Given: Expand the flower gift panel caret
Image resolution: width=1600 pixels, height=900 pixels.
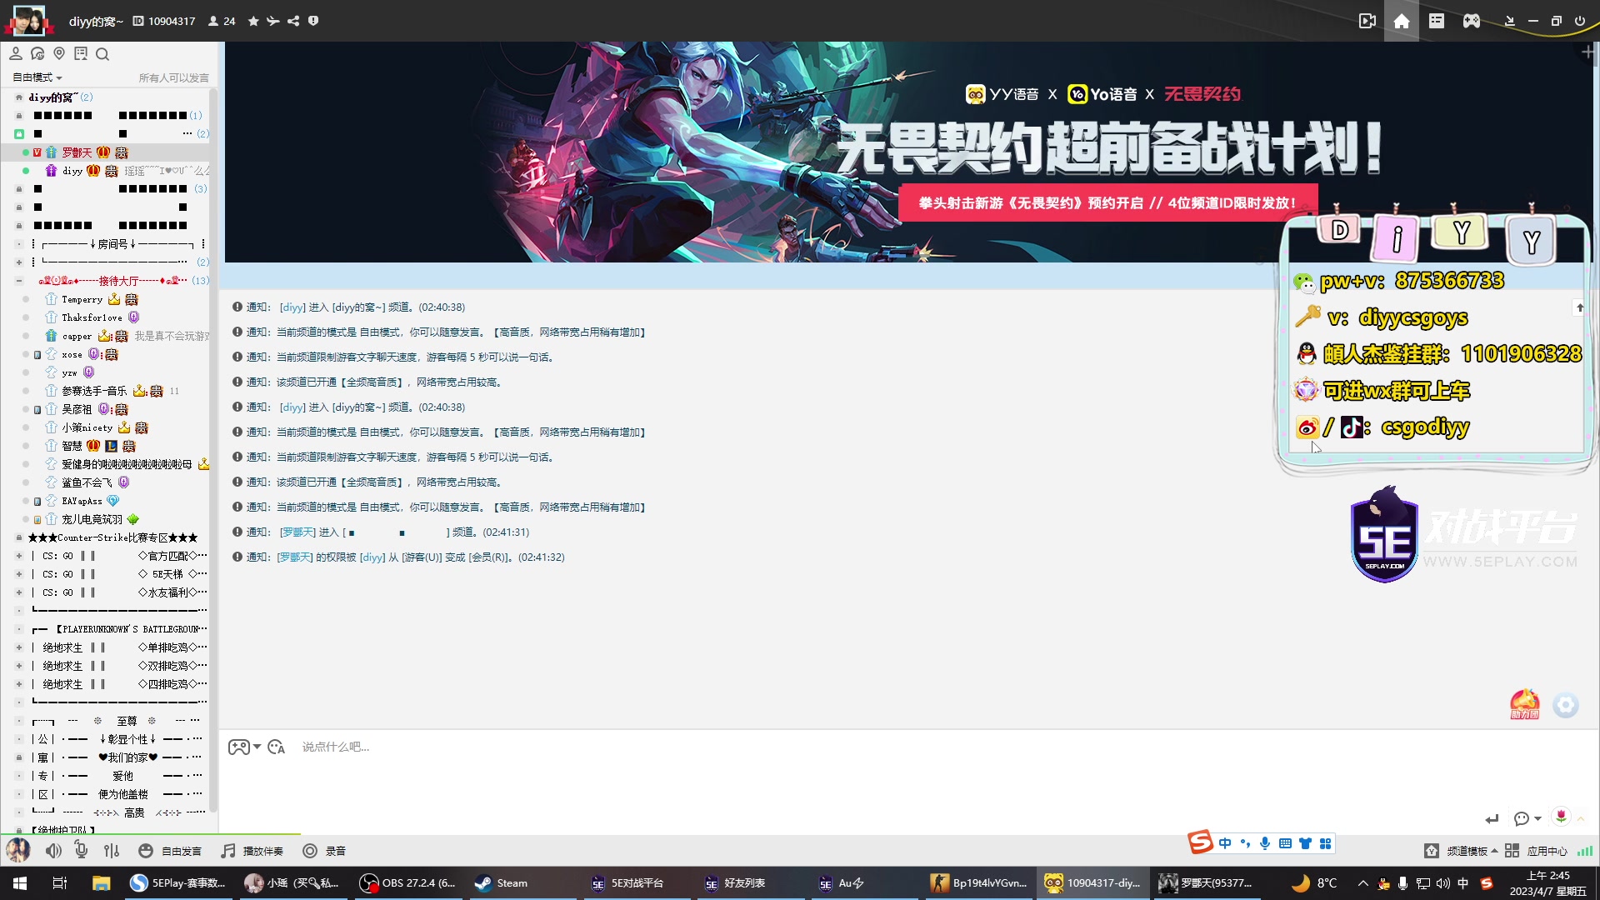Looking at the screenshot, I should [1581, 818].
